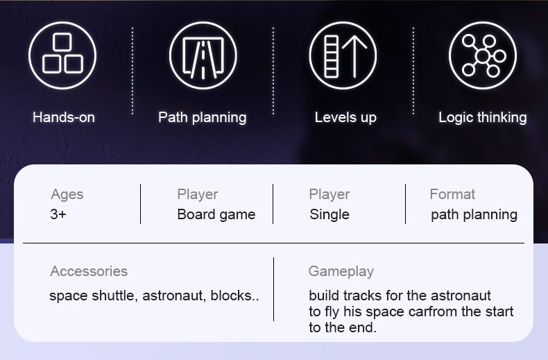The height and width of the screenshot is (360, 548).
Task: Click the Player heading above Single
Action: click(329, 194)
